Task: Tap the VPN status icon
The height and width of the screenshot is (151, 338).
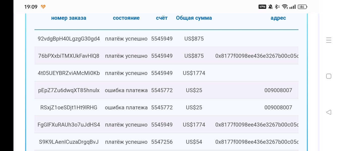Action: (x=262, y=7)
